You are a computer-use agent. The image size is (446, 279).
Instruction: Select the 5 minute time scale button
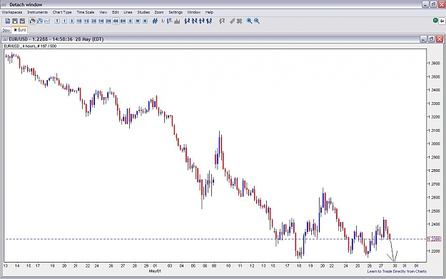pos(71,21)
